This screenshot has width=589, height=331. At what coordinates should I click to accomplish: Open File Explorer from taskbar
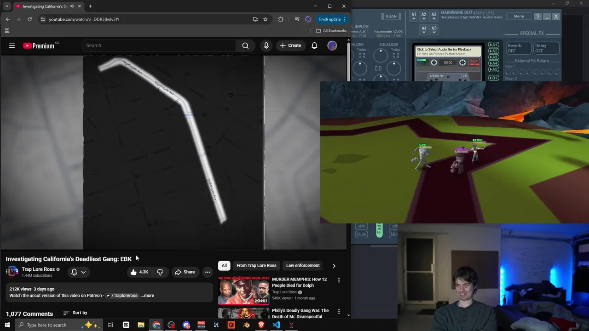(141, 325)
